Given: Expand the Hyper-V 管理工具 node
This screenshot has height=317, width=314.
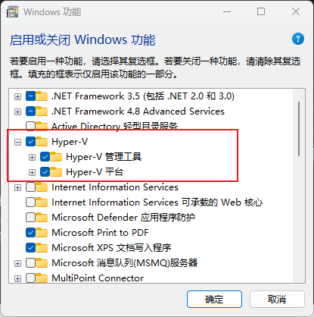Looking at the screenshot, I should coord(32,157).
